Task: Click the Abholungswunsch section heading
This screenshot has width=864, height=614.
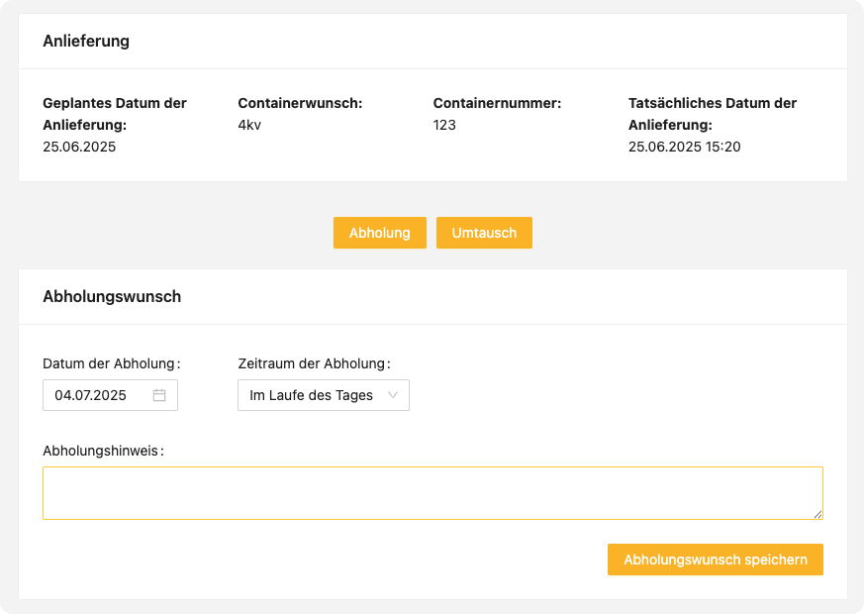Action: [x=112, y=296]
